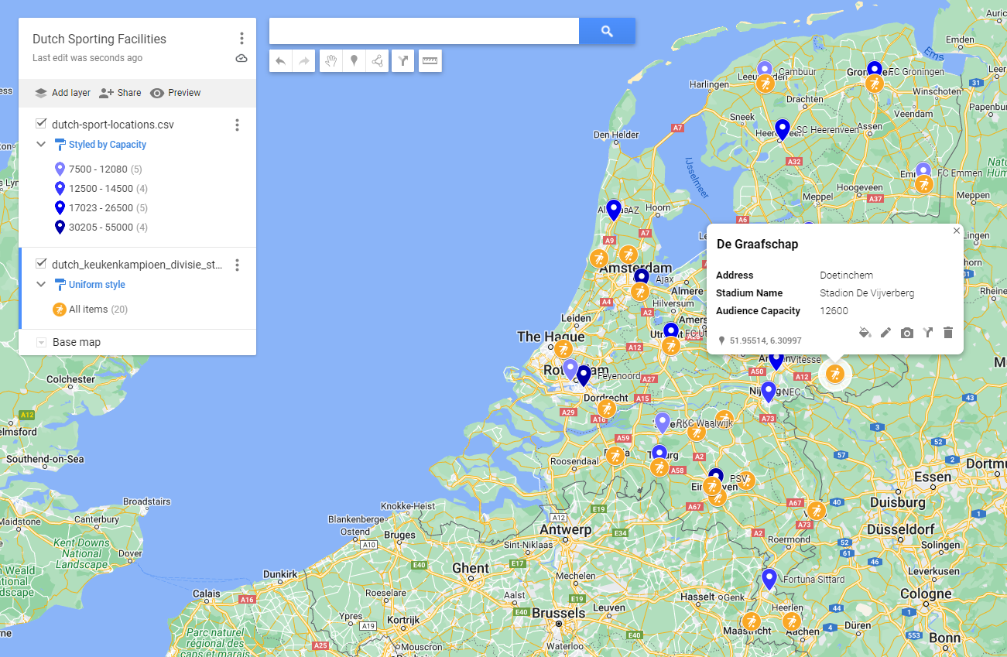Screen dimensions: 1007x657
Task: Open map options three-dot menu beside title
Action: [x=241, y=39]
